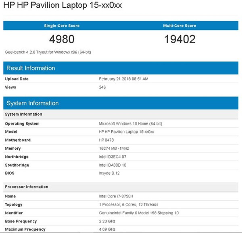Select the Model value 'HP HP Pavilion Laptop 15-xx0xx'

pyautogui.click(x=126, y=132)
